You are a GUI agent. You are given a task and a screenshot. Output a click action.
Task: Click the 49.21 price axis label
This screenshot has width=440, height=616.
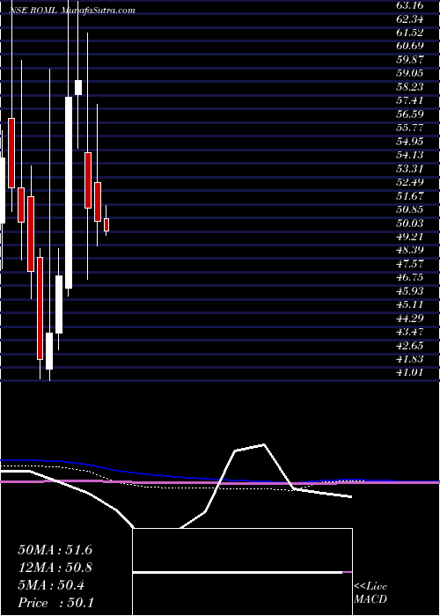tap(410, 237)
